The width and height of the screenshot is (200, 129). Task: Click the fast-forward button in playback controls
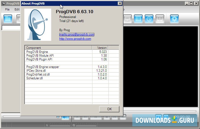click(x=115, y=117)
